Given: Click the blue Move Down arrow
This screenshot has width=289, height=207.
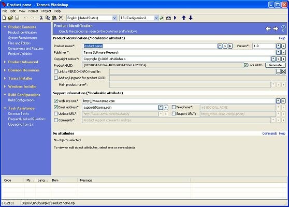Looking at the screenshot, I should pyautogui.click(x=191, y=18).
